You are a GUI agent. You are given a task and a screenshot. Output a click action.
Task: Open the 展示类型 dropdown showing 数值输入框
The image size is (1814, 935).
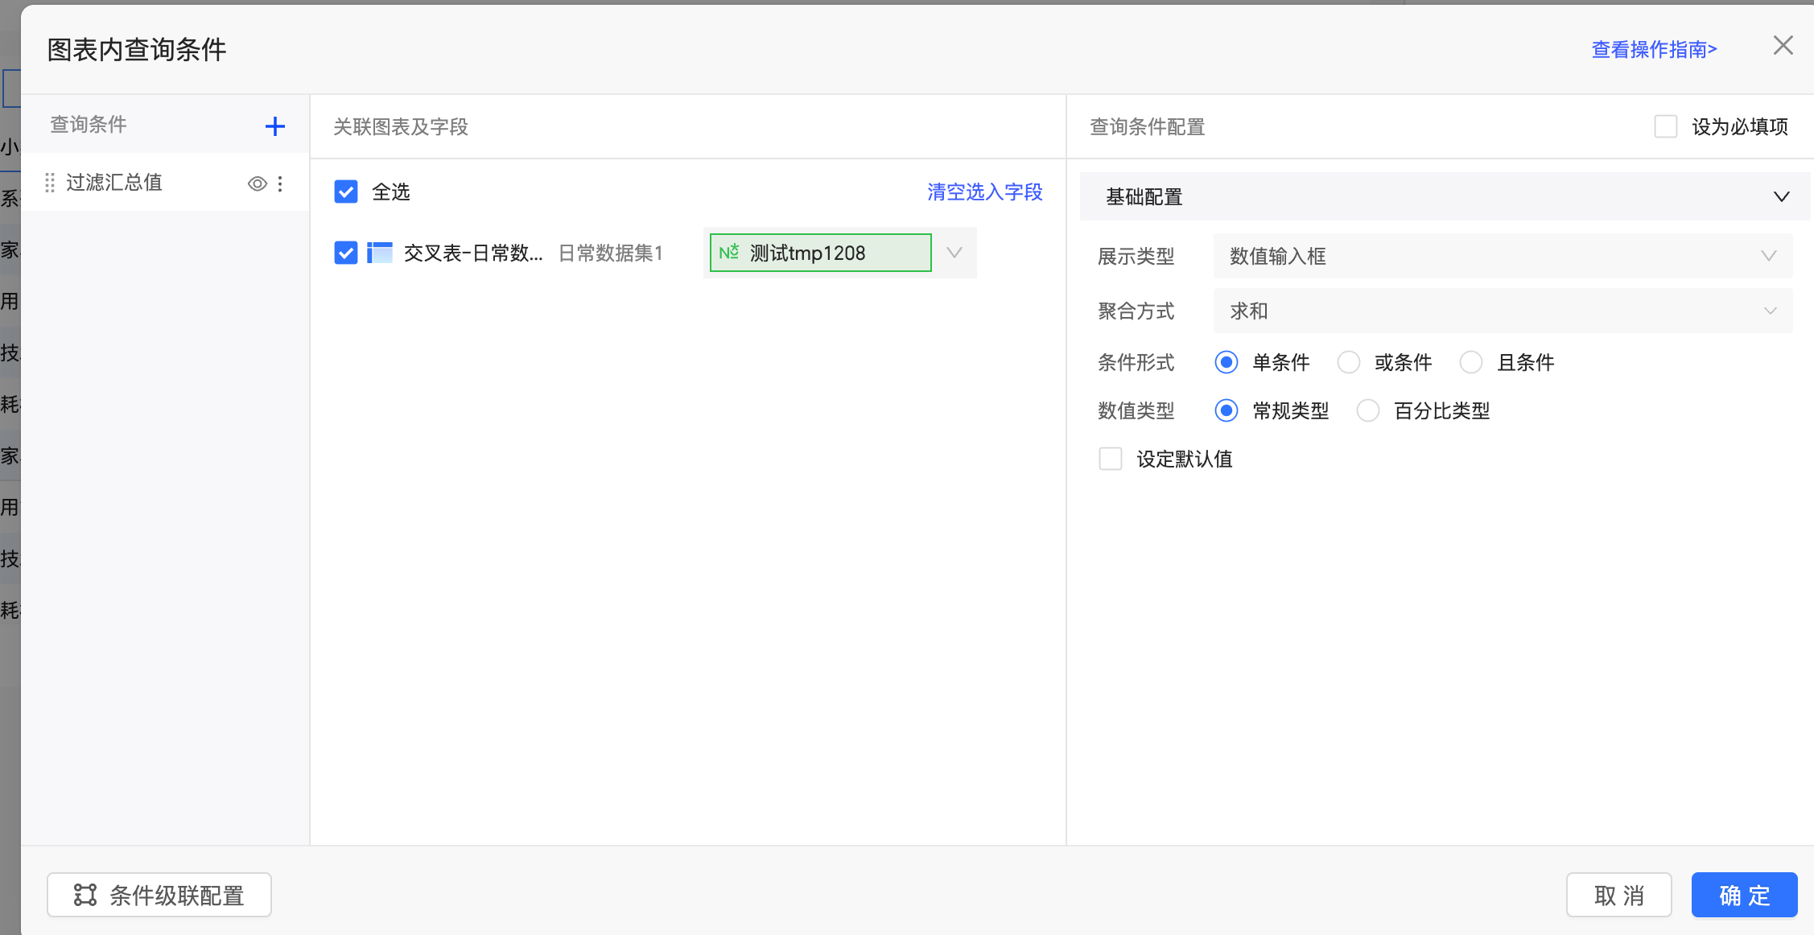(1502, 256)
